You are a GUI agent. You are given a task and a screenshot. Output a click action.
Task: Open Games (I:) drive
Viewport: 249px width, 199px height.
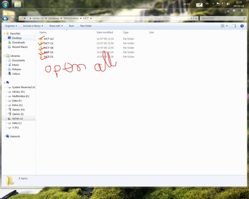tap(18, 114)
